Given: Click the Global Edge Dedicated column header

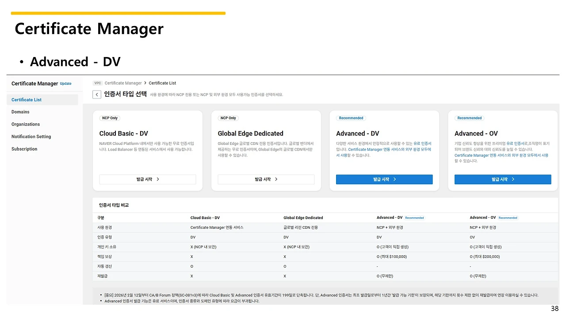Looking at the screenshot, I should pos(303,218).
